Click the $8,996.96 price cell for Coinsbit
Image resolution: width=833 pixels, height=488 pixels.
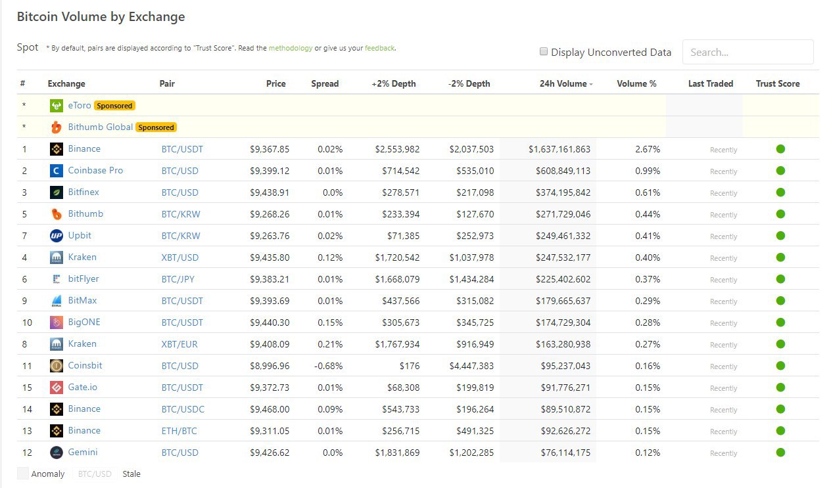point(270,366)
